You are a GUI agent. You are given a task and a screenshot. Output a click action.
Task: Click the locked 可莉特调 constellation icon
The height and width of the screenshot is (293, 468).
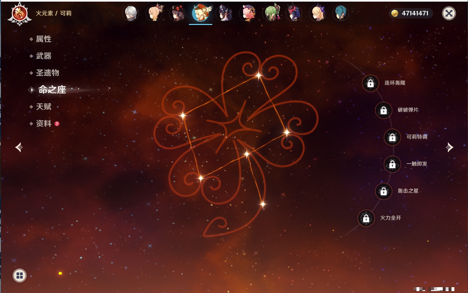(x=392, y=137)
